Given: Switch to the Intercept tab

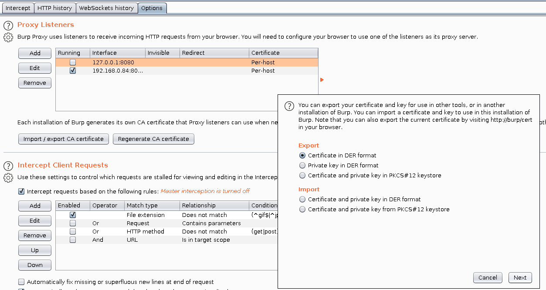Looking at the screenshot, I should tap(18, 8).
